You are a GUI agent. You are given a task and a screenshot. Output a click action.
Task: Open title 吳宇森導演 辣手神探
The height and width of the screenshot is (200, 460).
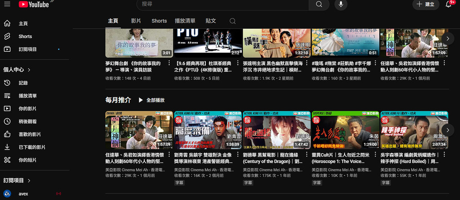click(410, 158)
